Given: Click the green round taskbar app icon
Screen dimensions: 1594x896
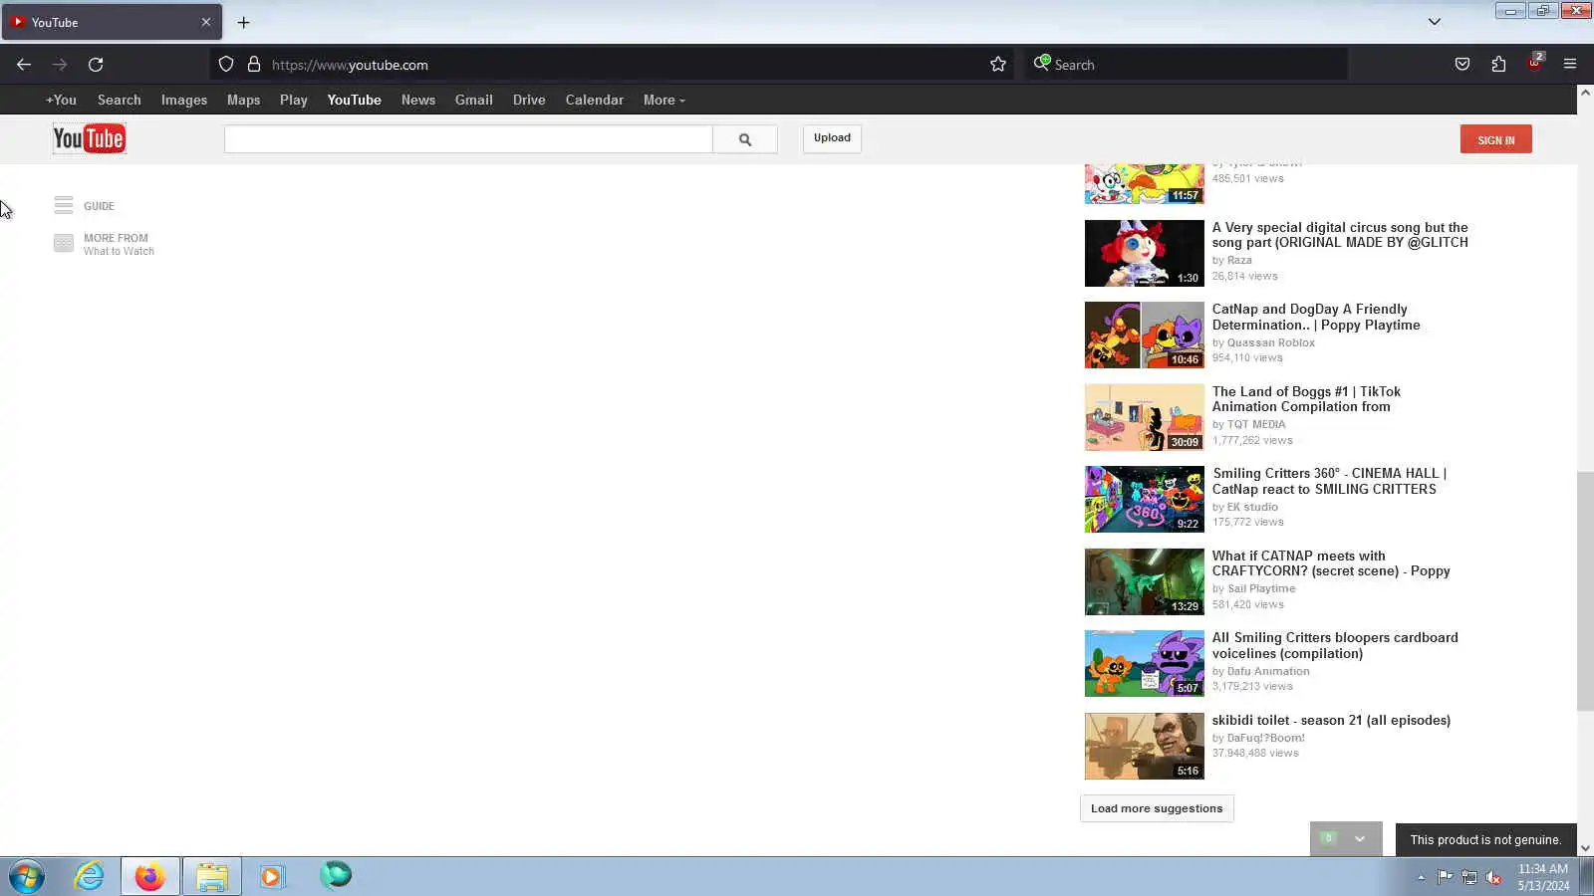Looking at the screenshot, I should [x=336, y=875].
